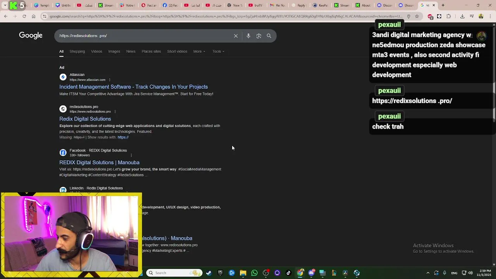
Task: Open a new Chrome tab
Action: 443,5
